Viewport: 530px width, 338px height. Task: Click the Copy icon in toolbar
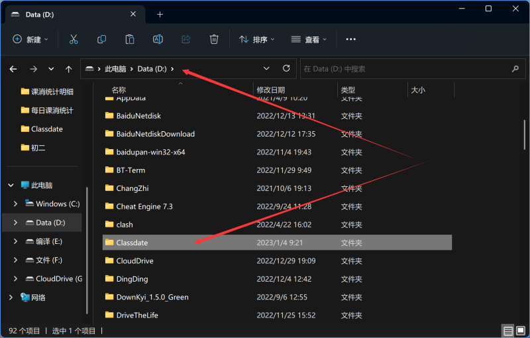click(101, 40)
